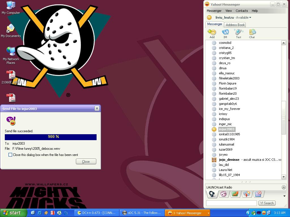The width and height of the screenshot is (290, 217).
Task: Open the black arrow tabs overflow menu
Action: (284, 196)
